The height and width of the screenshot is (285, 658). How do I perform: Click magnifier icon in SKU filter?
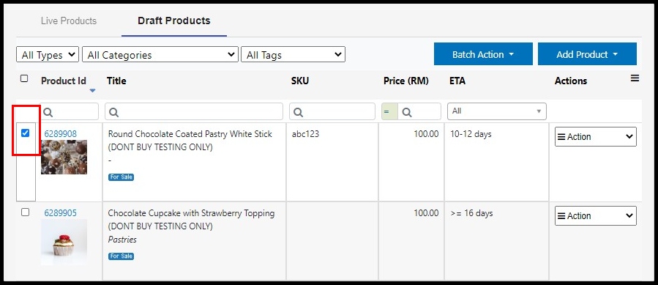[299, 112]
